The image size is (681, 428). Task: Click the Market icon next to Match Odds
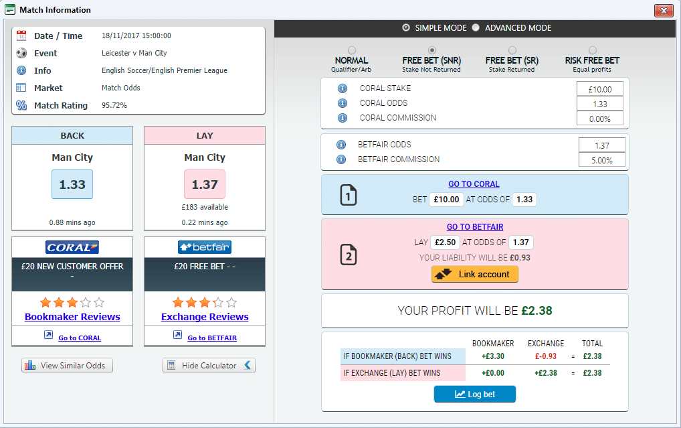[21, 88]
